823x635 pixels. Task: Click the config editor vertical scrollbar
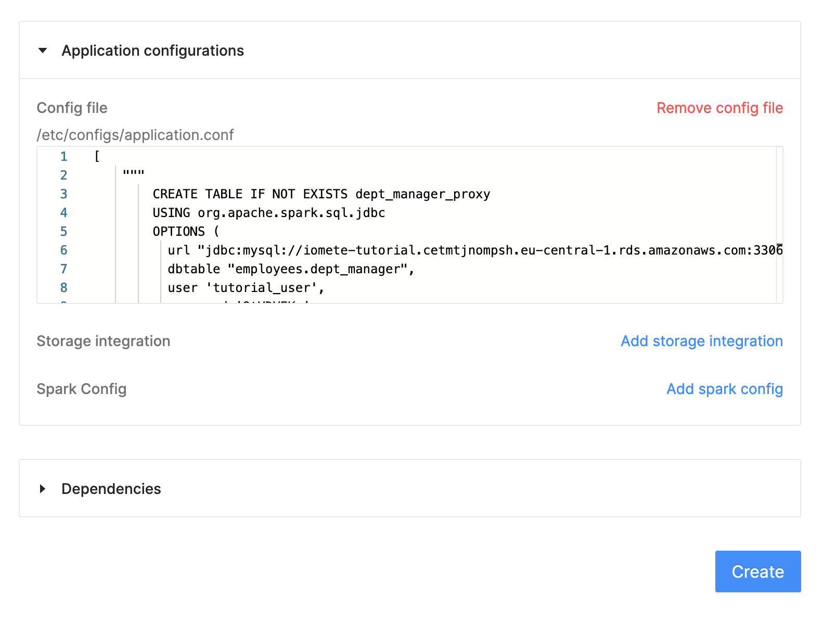pyautogui.click(x=779, y=225)
